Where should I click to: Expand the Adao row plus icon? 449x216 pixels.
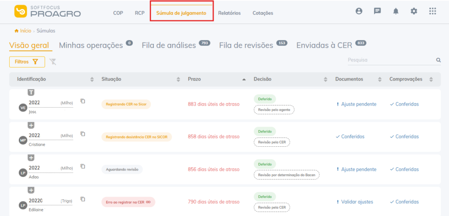pyautogui.click(x=31, y=158)
